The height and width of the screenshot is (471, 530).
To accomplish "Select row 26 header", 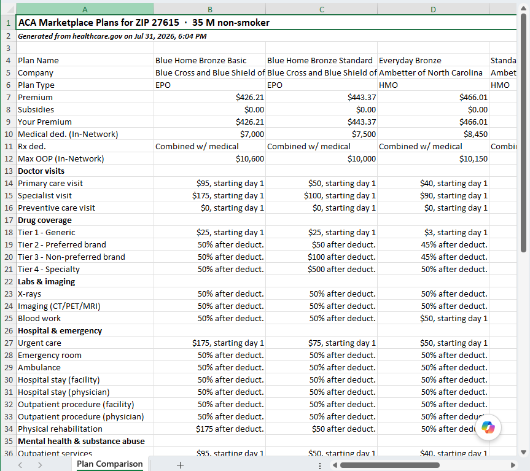I will (x=8, y=331).
